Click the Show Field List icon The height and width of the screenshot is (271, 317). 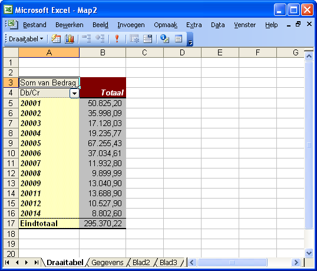click(x=179, y=39)
